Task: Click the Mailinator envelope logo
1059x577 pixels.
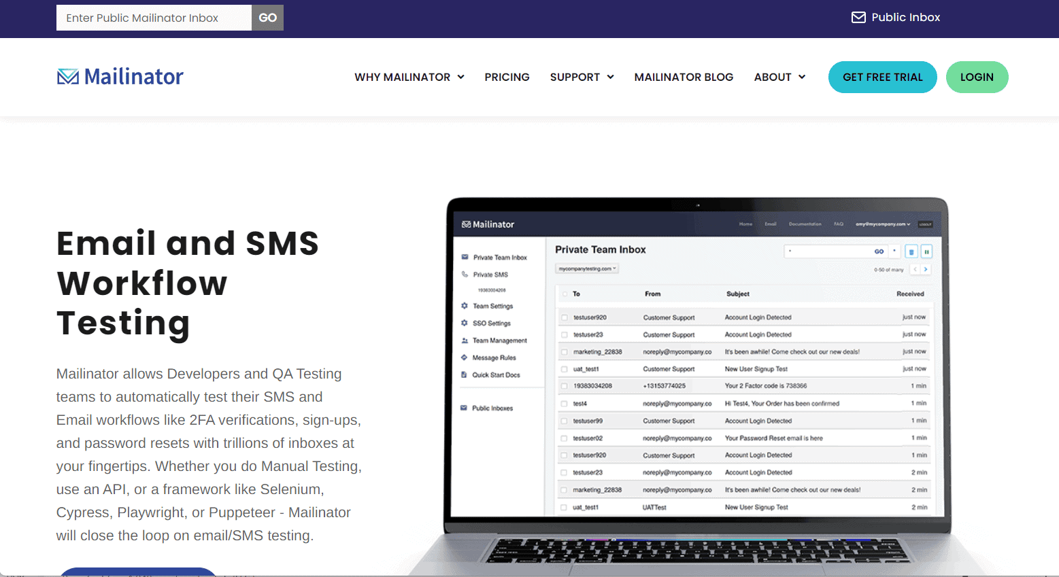Action: tap(67, 77)
